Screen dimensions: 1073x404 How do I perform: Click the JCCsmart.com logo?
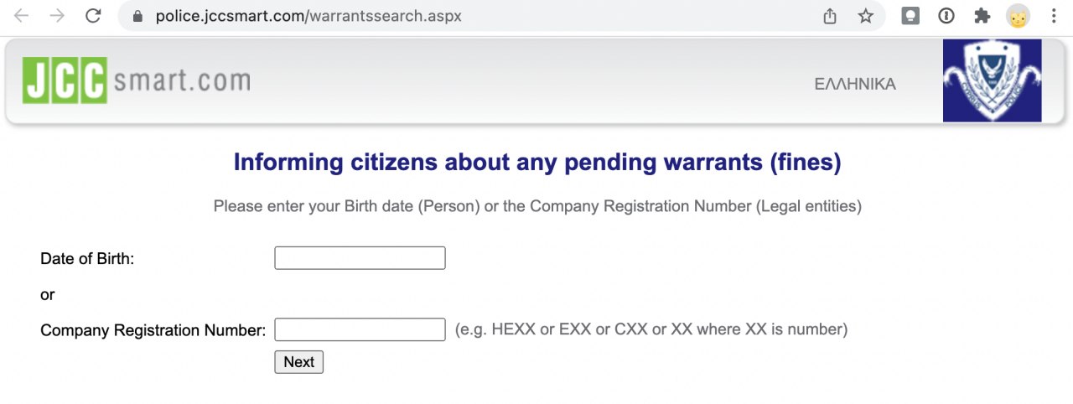point(137,80)
